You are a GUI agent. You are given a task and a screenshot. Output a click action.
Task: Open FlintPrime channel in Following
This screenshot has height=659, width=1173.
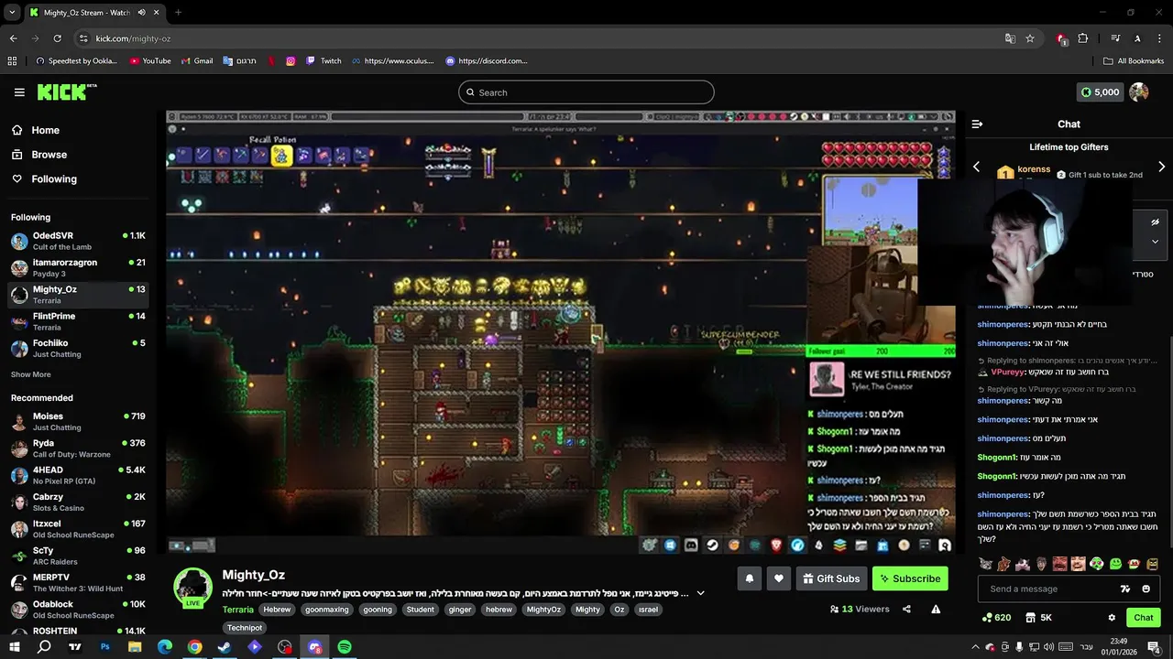point(78,321)
